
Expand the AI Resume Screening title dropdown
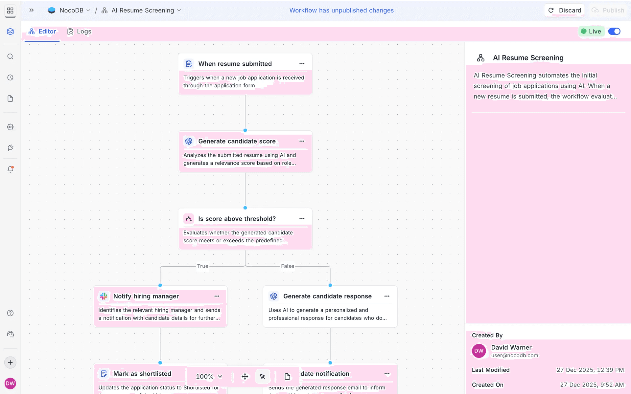pyautogui.click(x=179, y=10)
